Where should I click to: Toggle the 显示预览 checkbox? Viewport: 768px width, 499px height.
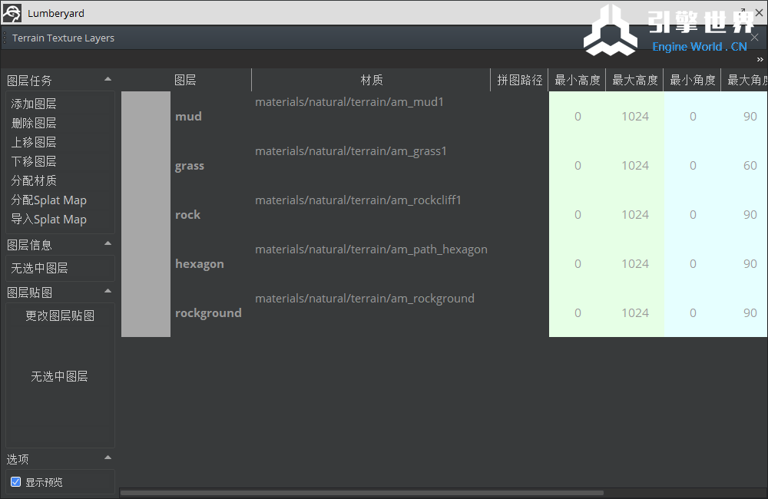pyautogui.click(x=15, y=482)
